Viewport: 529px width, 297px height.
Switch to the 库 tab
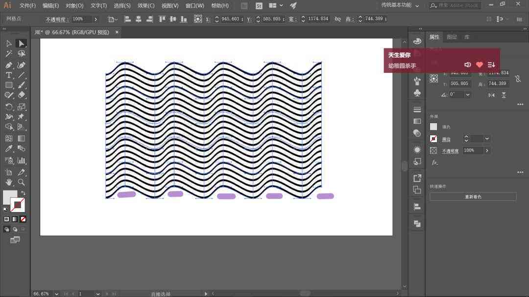coord(467,37)
